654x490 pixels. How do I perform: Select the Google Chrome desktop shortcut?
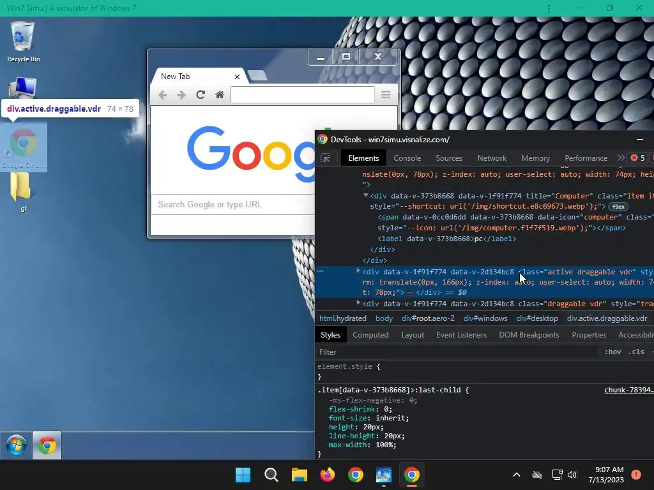[x=23, y=147]
